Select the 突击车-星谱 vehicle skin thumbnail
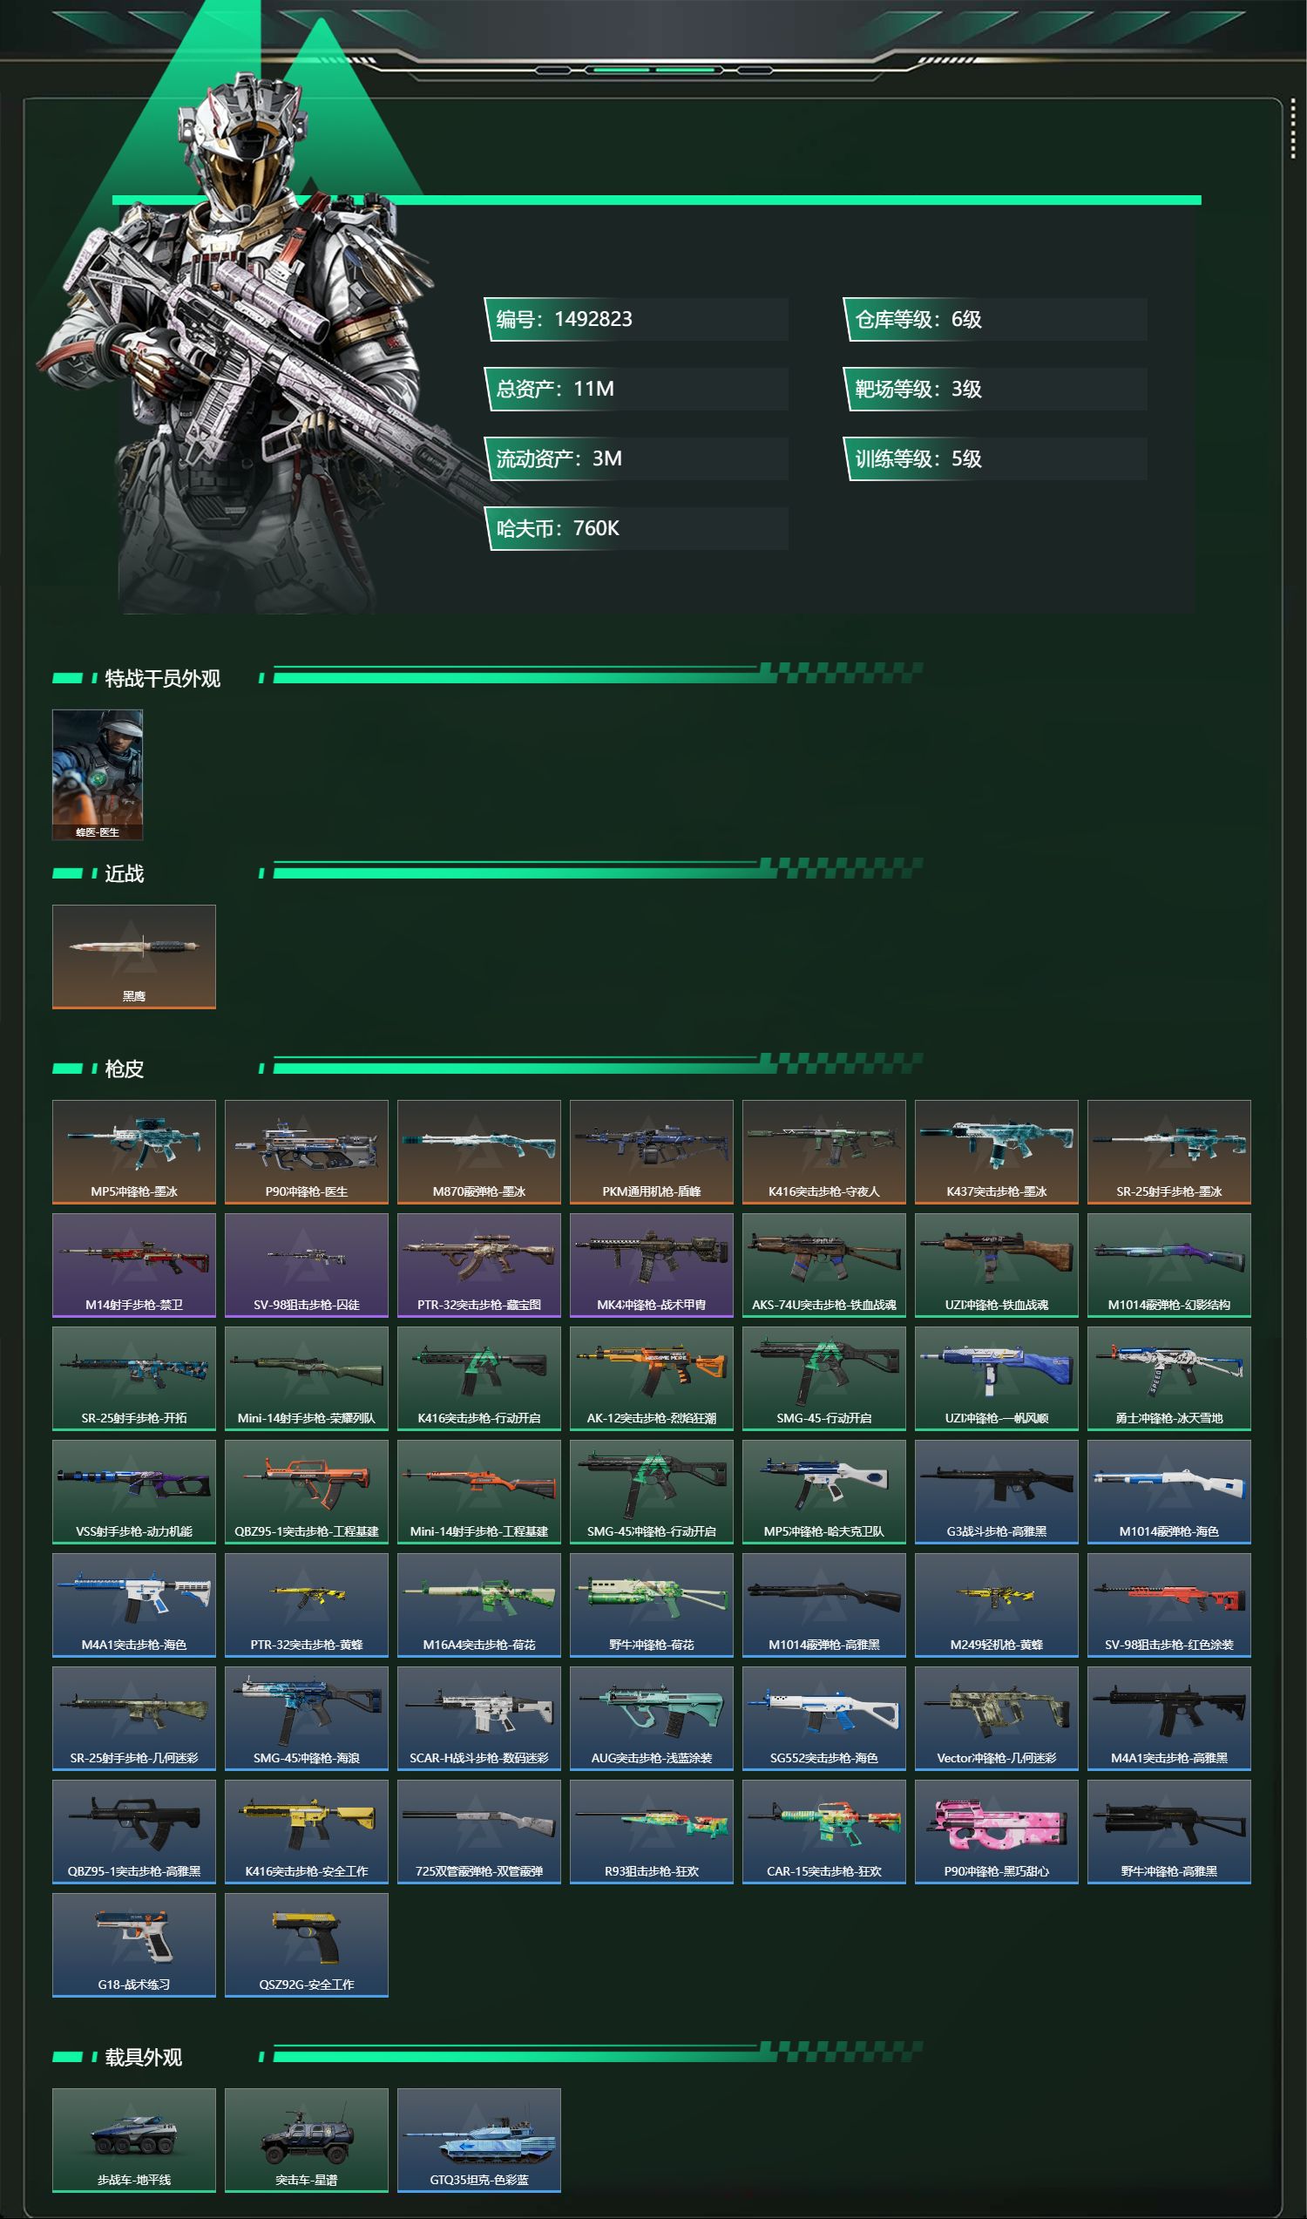 click(x=307, y=2141)
